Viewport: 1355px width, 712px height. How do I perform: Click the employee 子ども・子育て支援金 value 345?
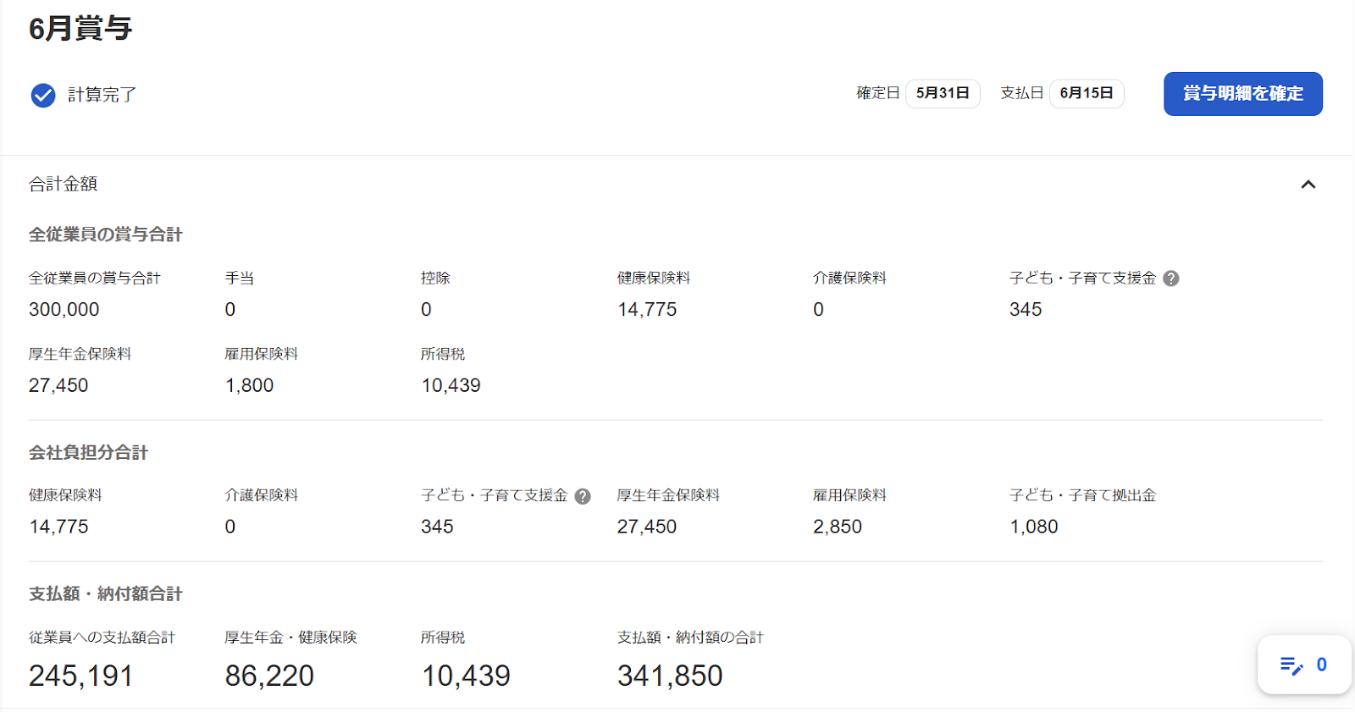(1026, 310)
